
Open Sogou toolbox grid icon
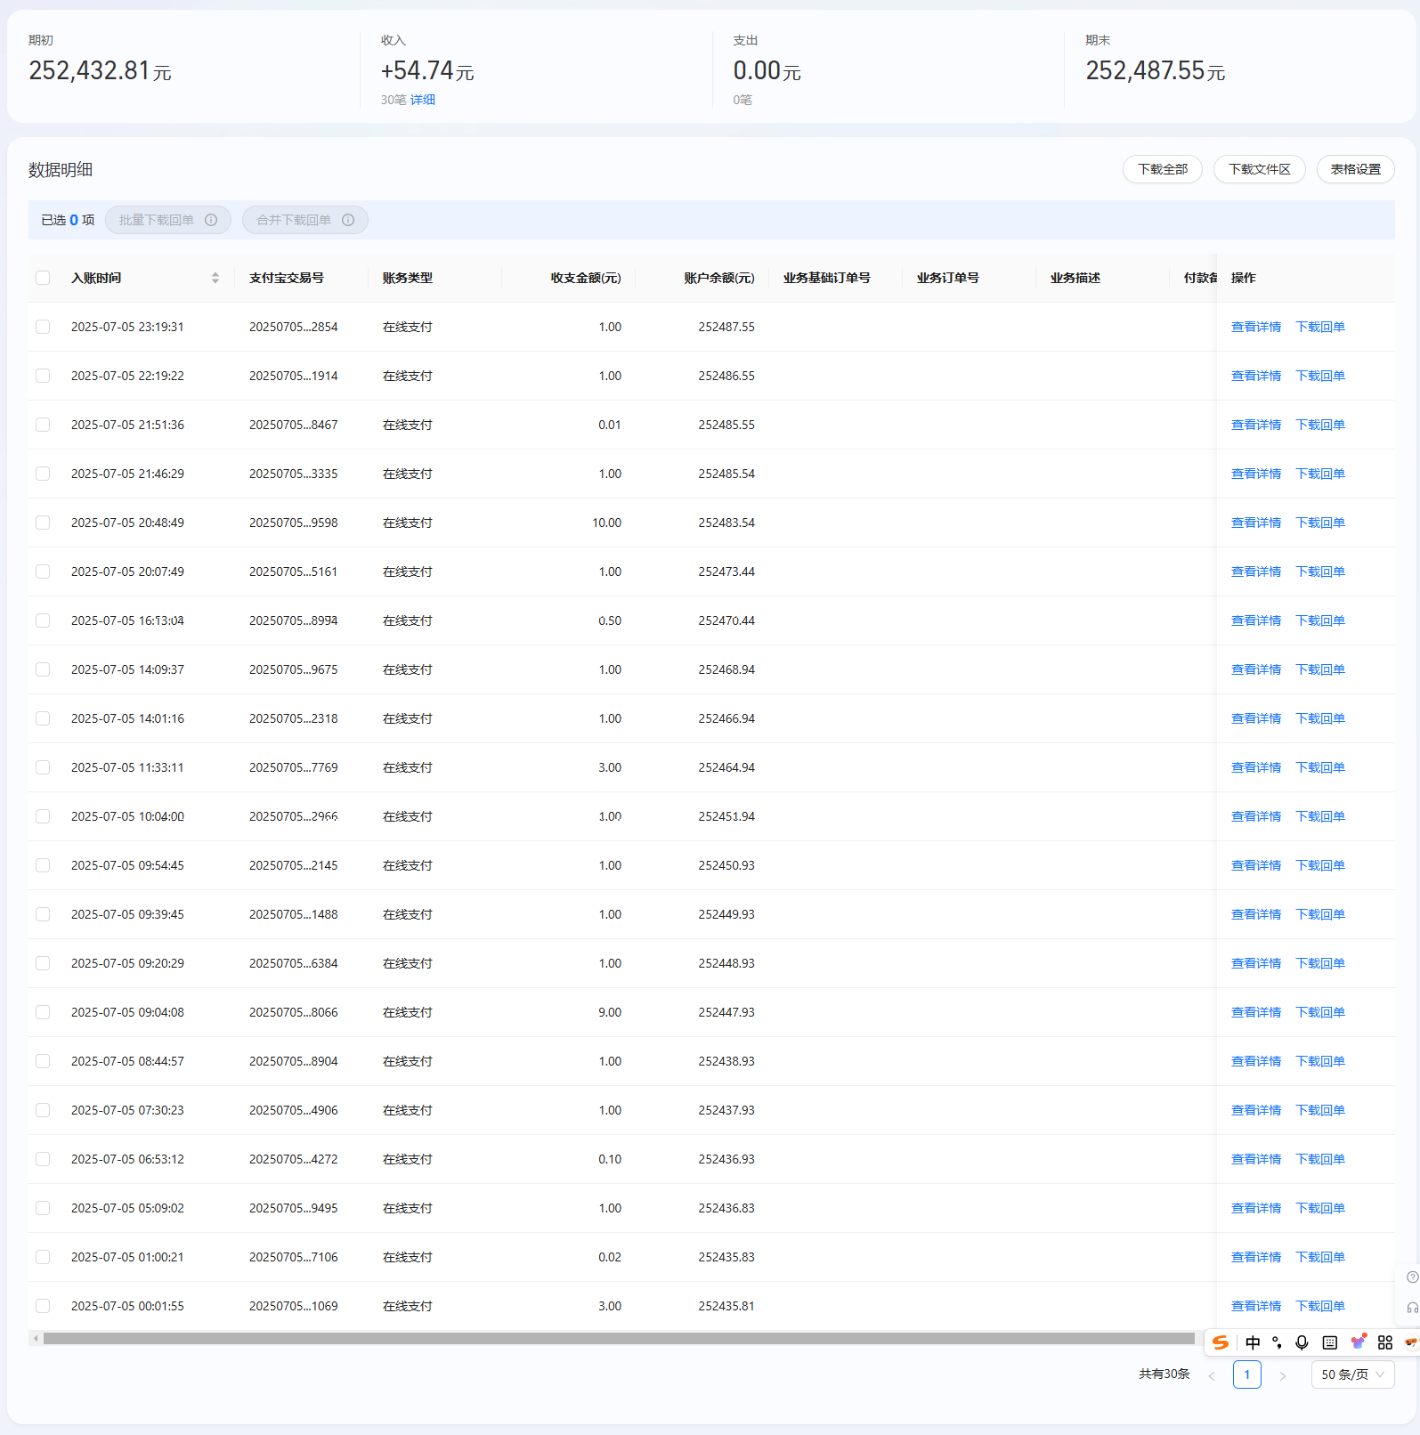coord(1385,1342)
